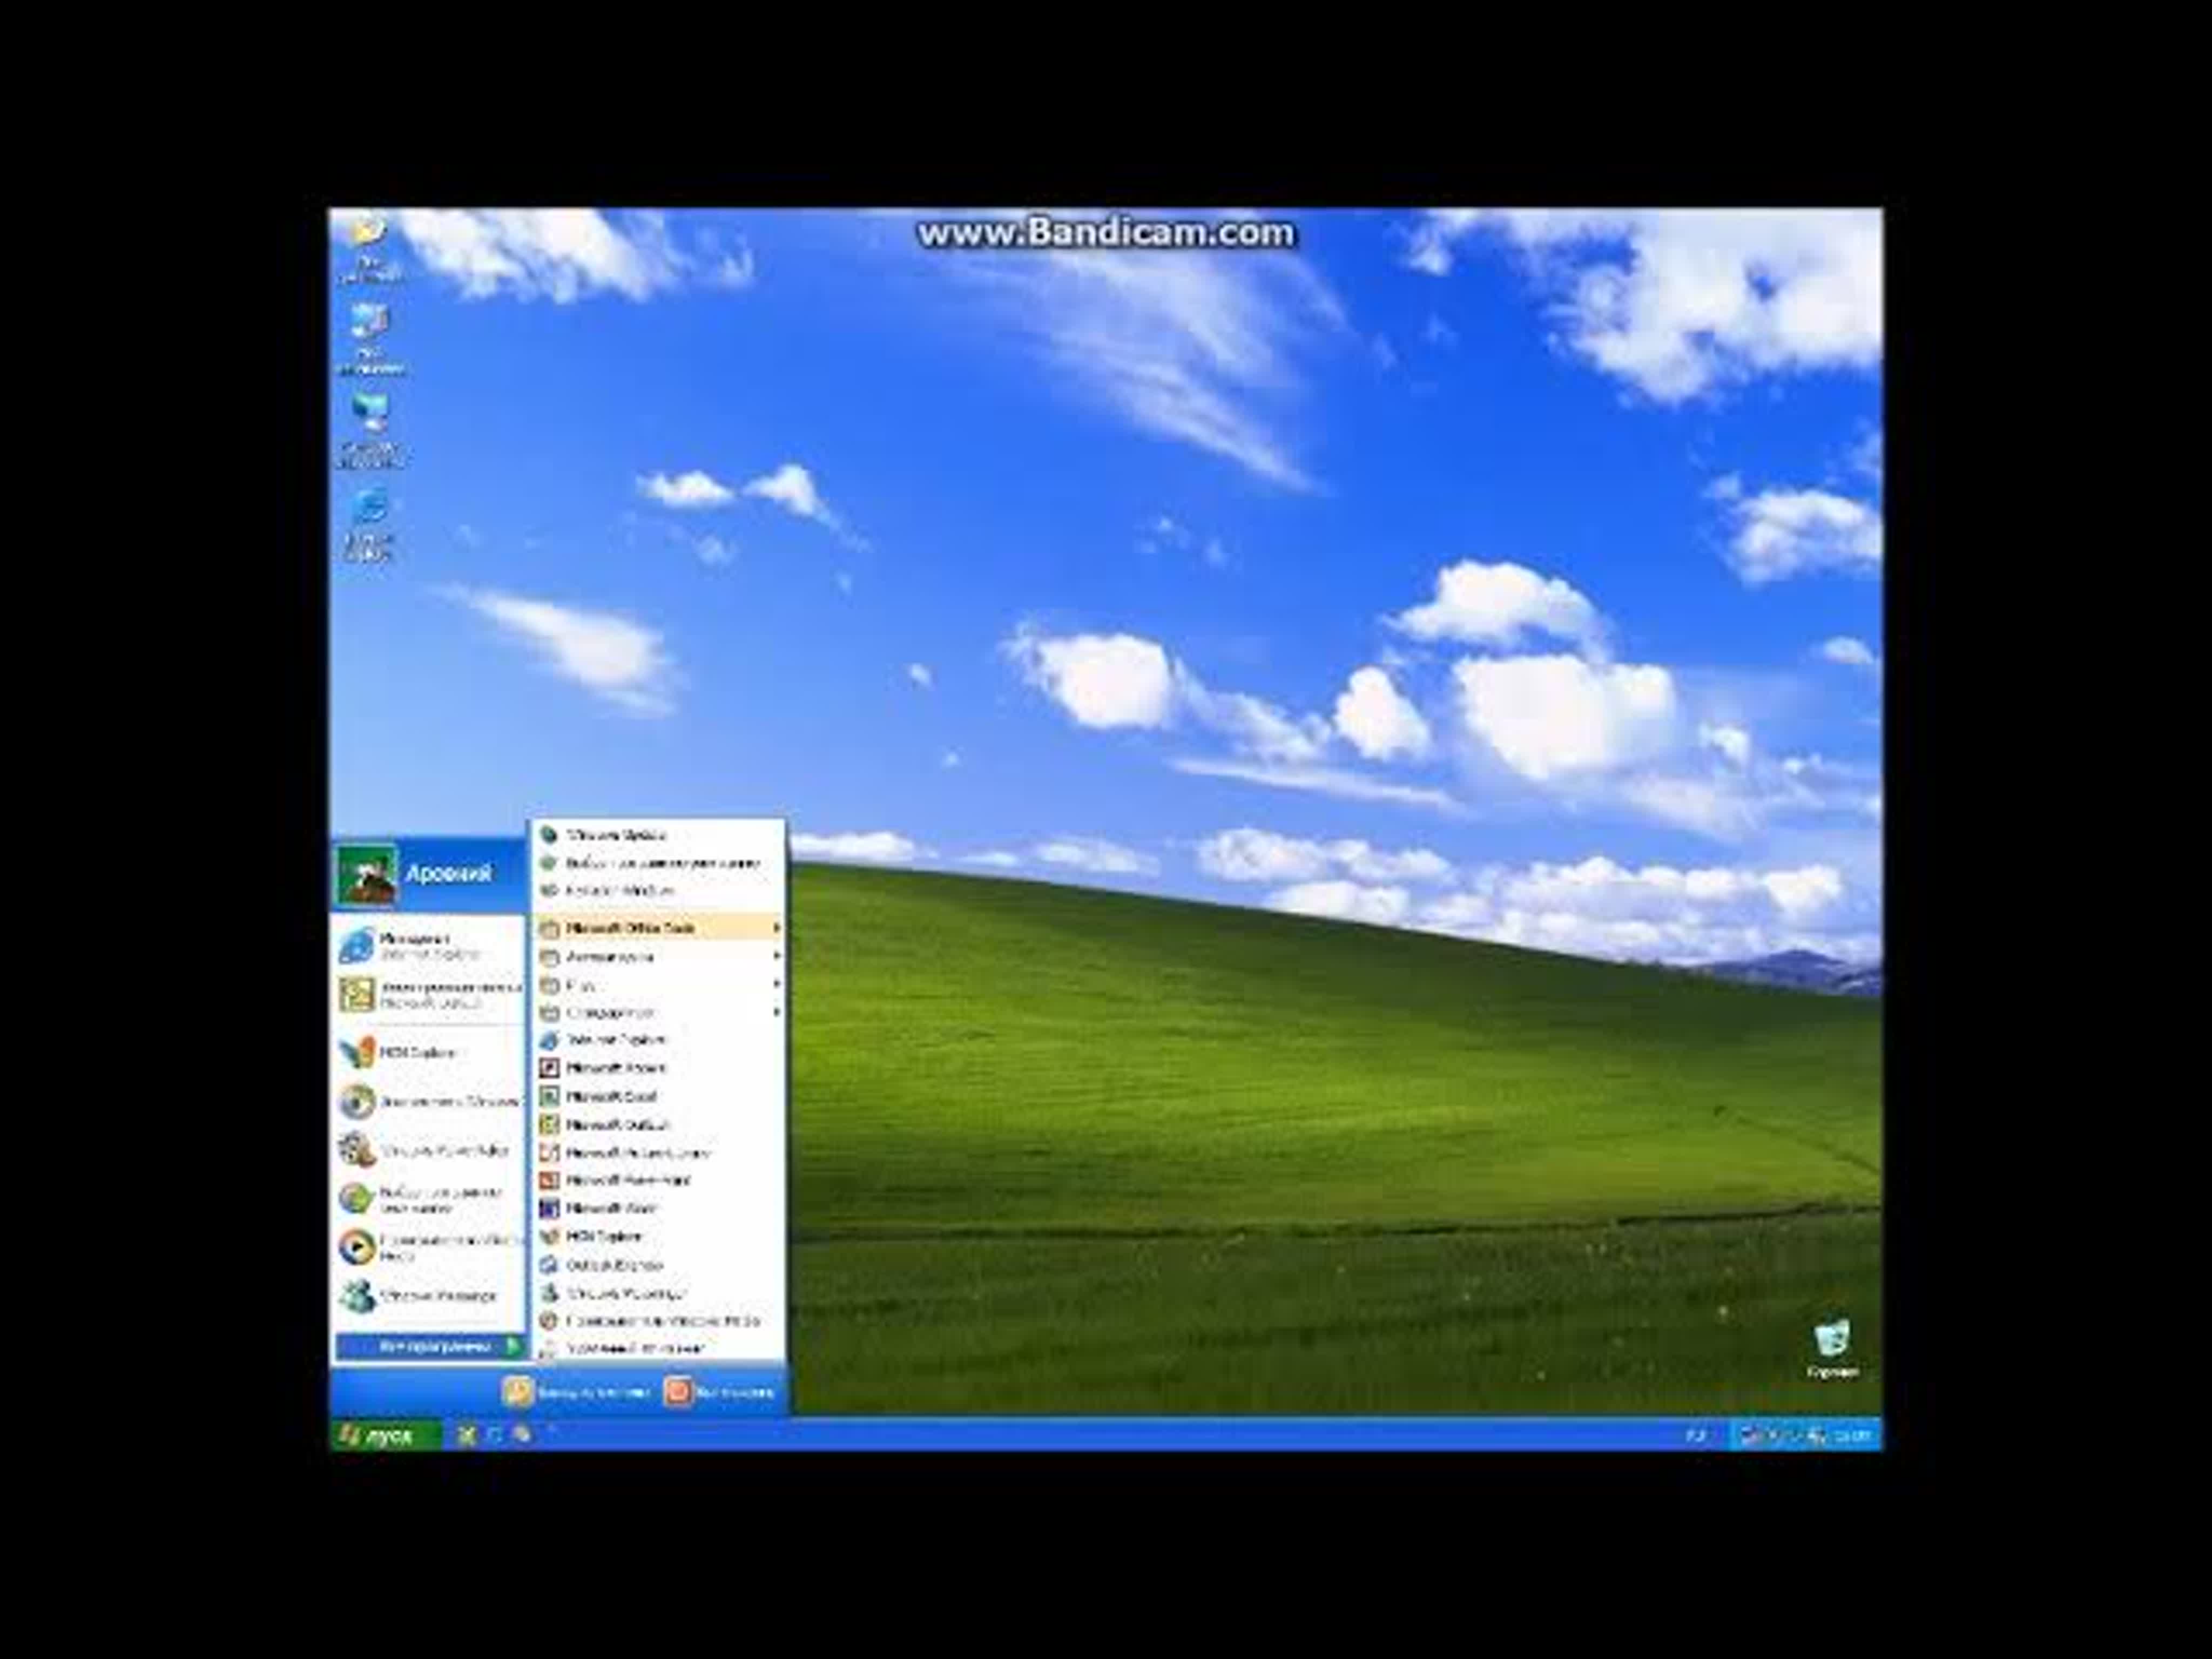The image size is (2212, 1659).
Task: Open MSN Explorer in the programs submenu
Action: click(x=658, y=1237)
